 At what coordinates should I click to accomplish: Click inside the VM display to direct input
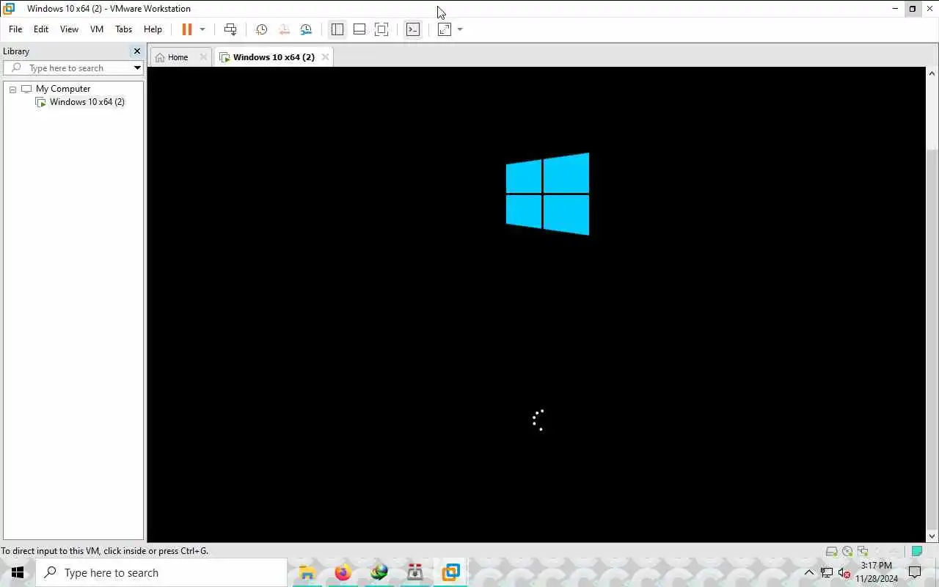pyautogui.click(x=537, y=305)
